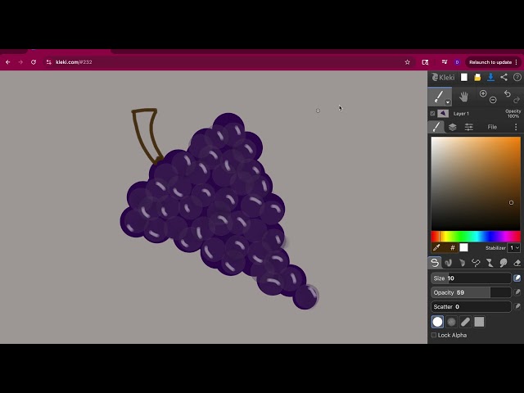Adjust the brush Opacity slider
The width and height of the screenshot is (524, 393).
coord(471,292)
